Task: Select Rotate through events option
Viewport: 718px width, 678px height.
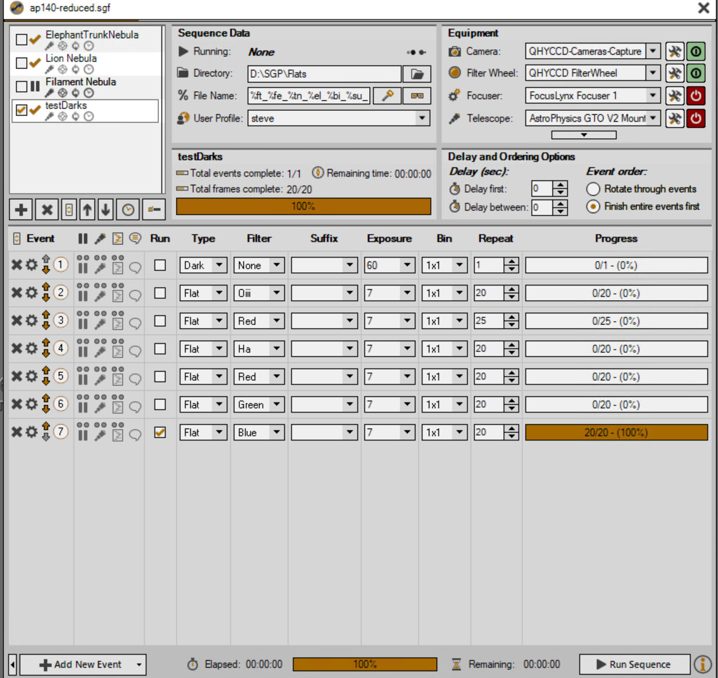Action: (593, 189)
